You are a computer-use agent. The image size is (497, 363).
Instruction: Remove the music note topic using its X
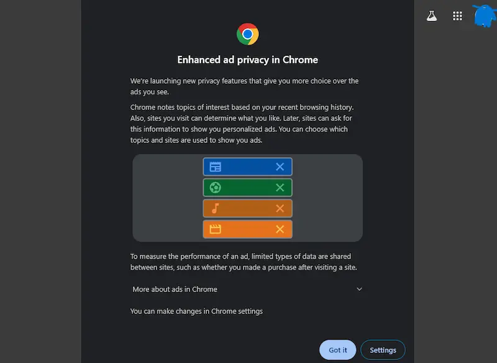280,208
